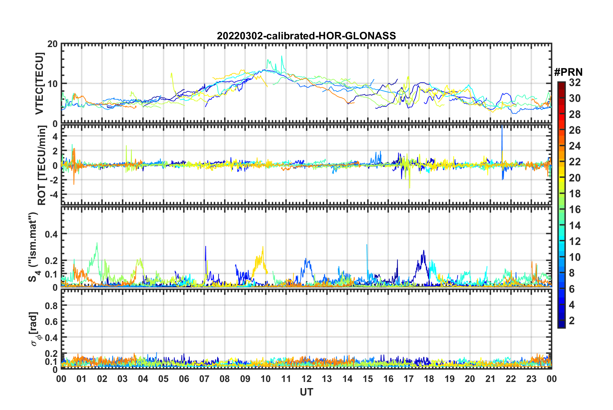This screenshot has height=410, width=613.
Task: Click the #PRN colorbar title
Action: click(568, 72)
